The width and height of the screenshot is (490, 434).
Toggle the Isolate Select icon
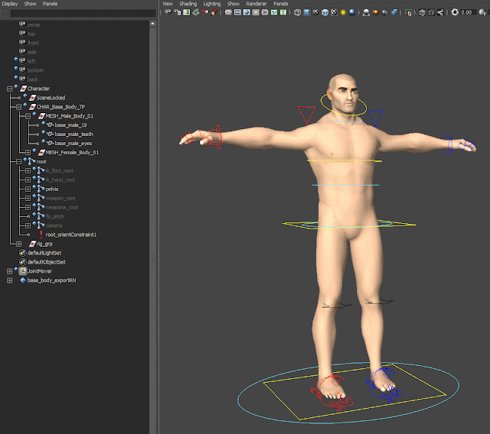408,12
